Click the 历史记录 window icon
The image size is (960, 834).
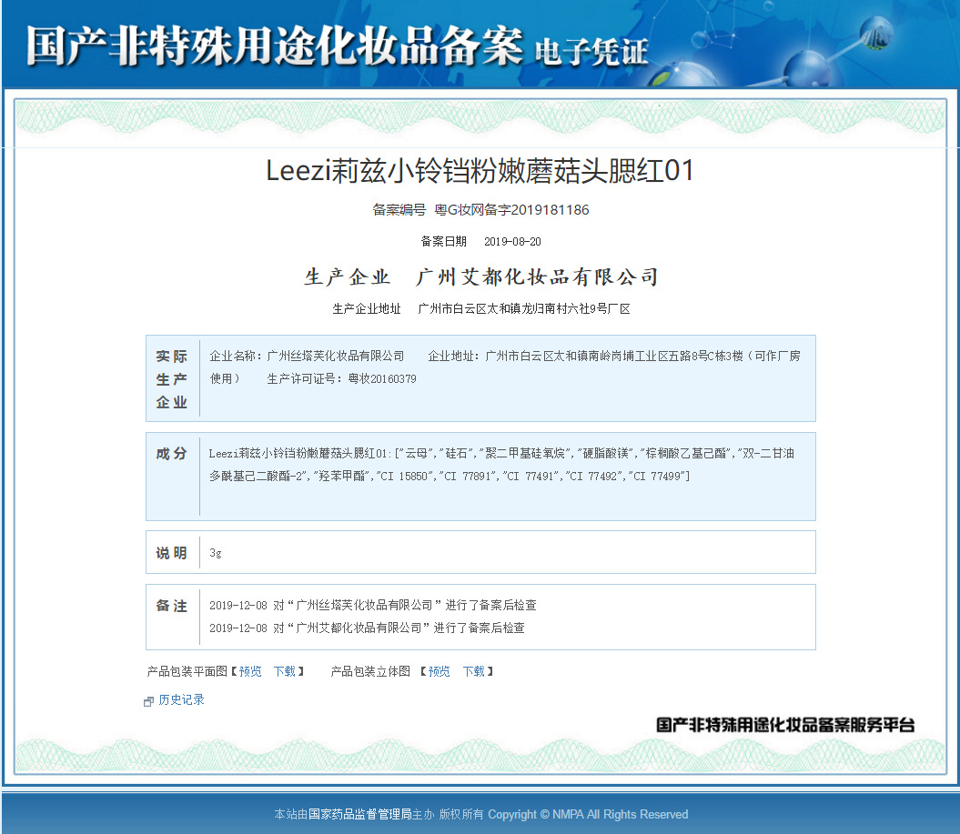coord(148,701)
